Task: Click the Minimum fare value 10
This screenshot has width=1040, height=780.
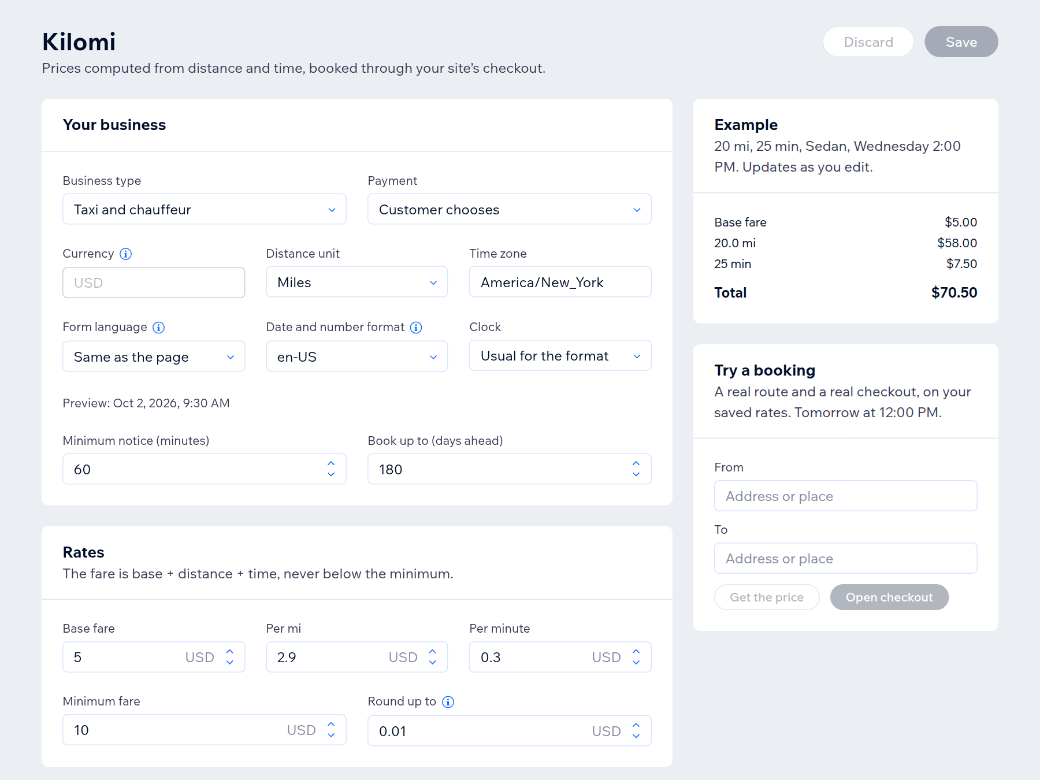Action: pos(81,730)
